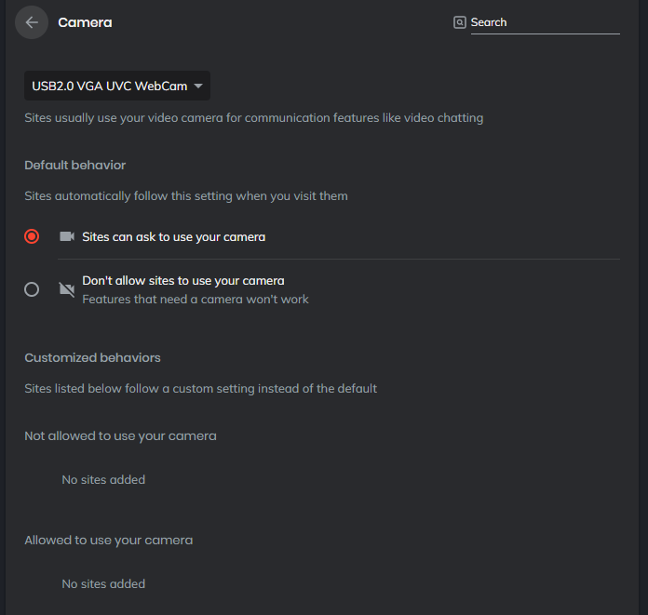Click the 'Allowed to use your camera' heading
This screenshot has width=648, height=615.
coord(108,540)
